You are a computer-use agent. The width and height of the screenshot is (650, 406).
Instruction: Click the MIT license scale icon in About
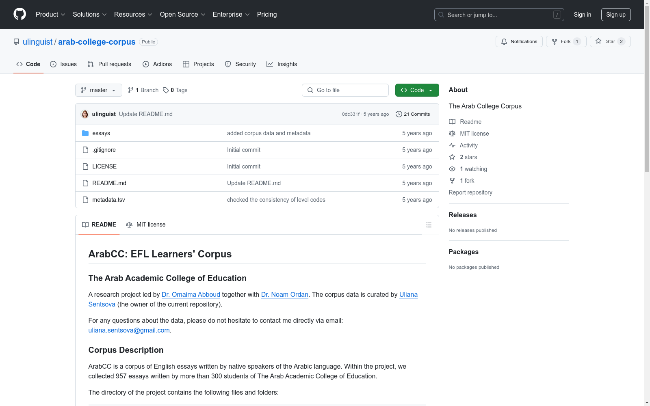coord(452,134)
